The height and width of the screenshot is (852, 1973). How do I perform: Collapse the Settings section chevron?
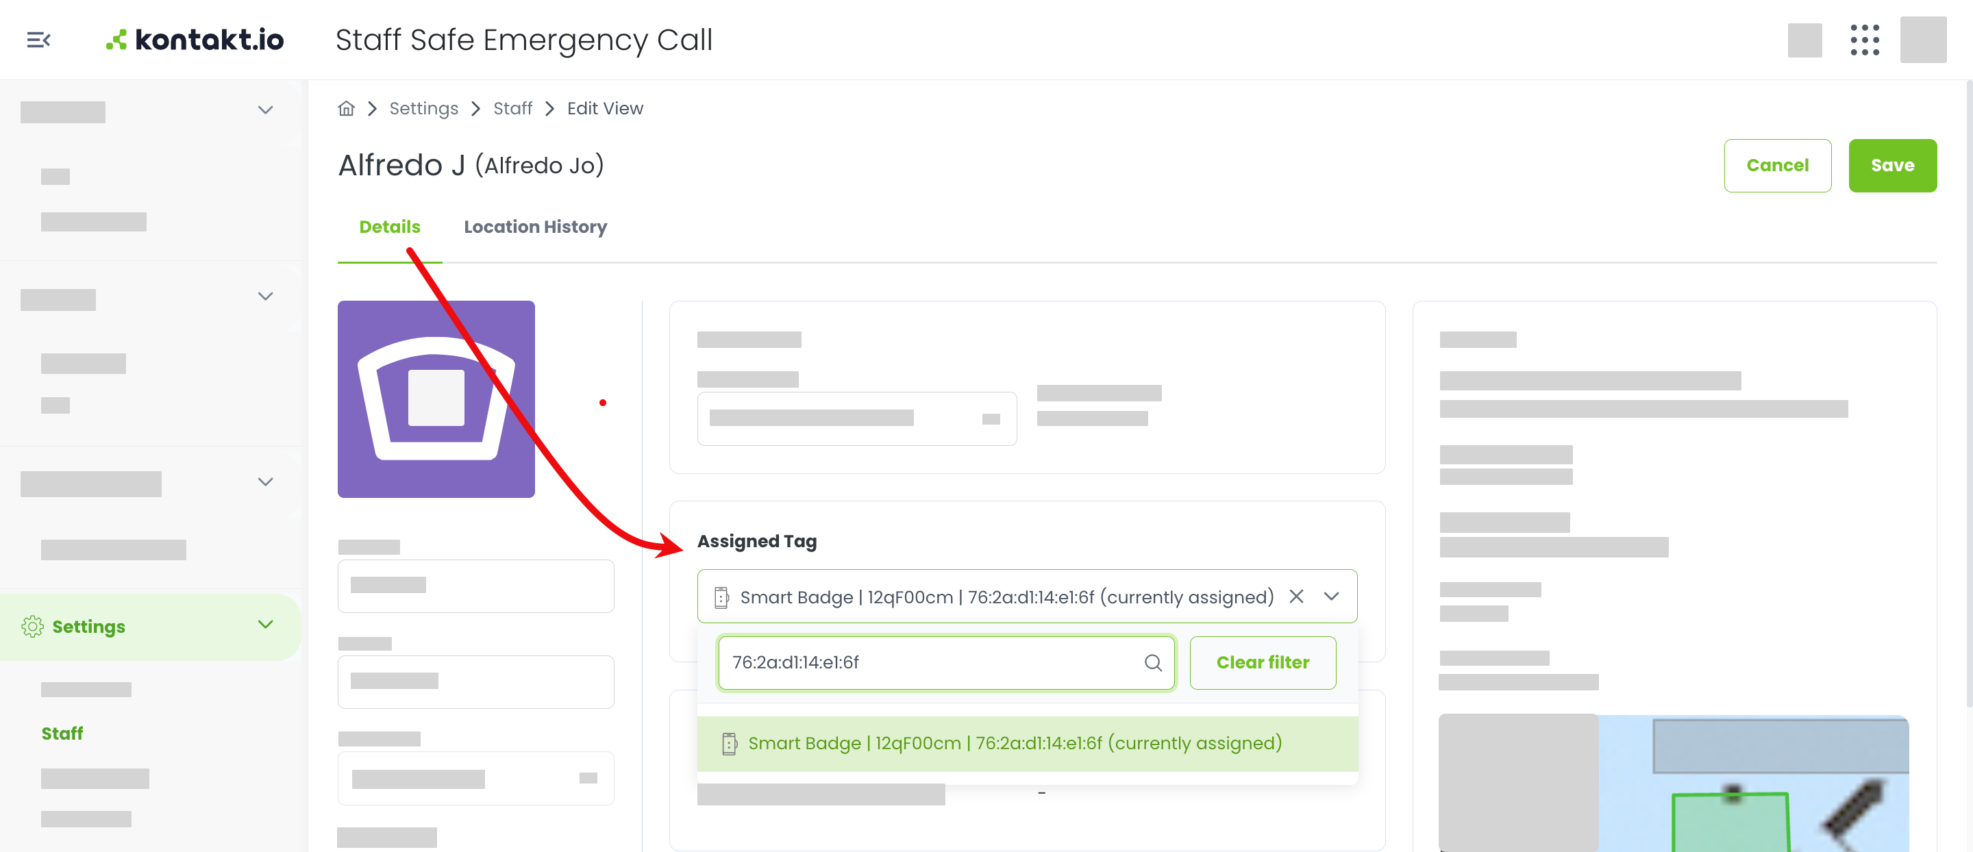265,625
